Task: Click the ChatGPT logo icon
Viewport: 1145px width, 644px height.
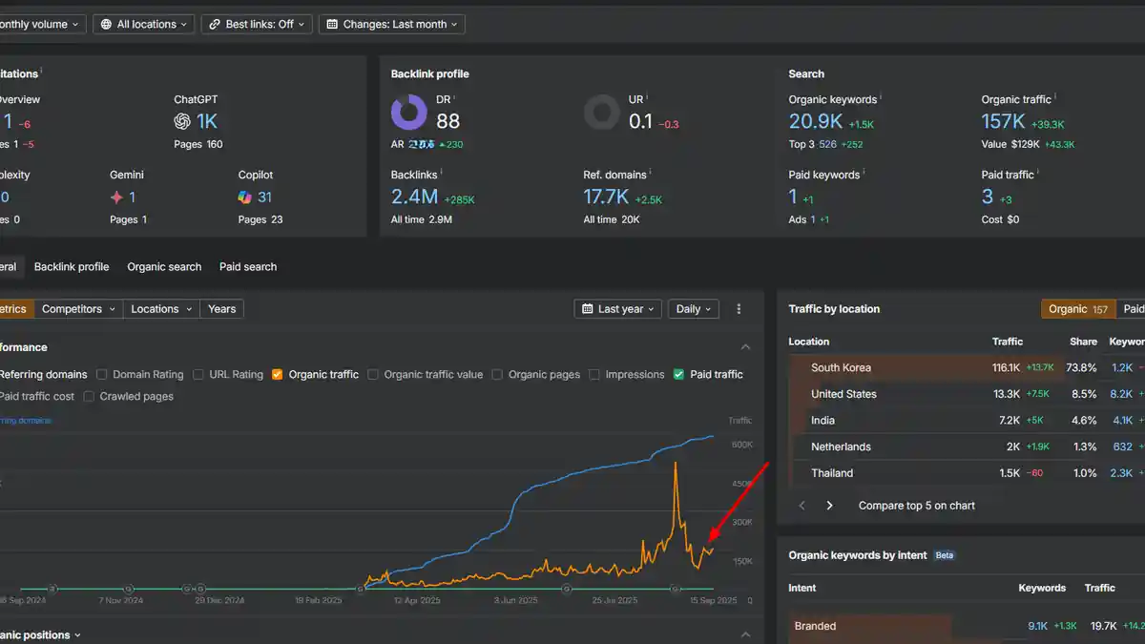Action: tap(182, 121)
